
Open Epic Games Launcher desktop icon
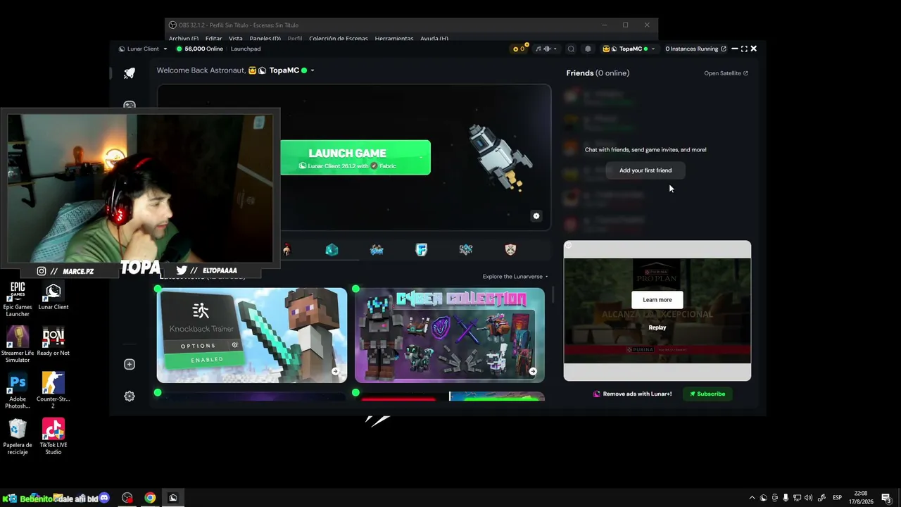coord(18,299)
